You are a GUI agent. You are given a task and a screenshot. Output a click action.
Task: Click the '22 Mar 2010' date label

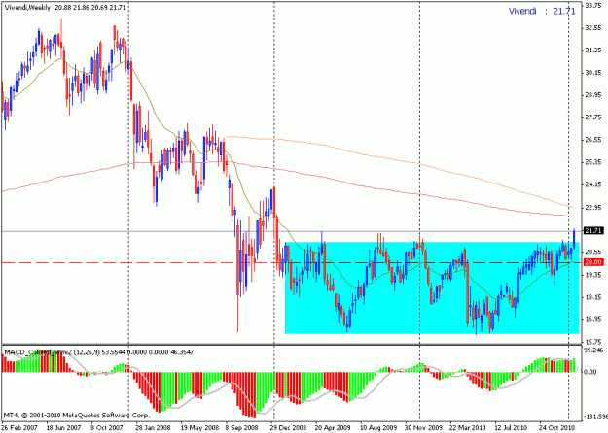(468, 428)
